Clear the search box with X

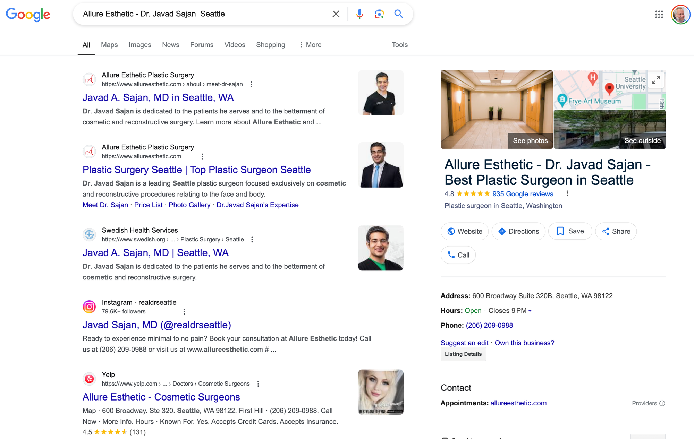(x=336, y=14)
